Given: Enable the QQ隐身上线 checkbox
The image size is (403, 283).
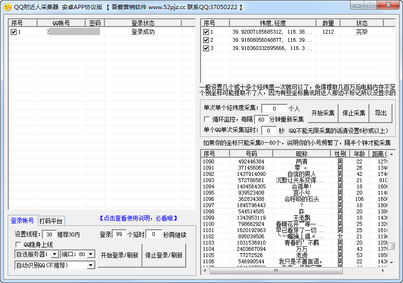Looking at the screenshot, I should pyautogui.click(x=18, y=245).
